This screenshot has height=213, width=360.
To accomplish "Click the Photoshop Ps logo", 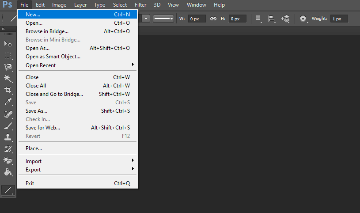I will coord(8,4).
